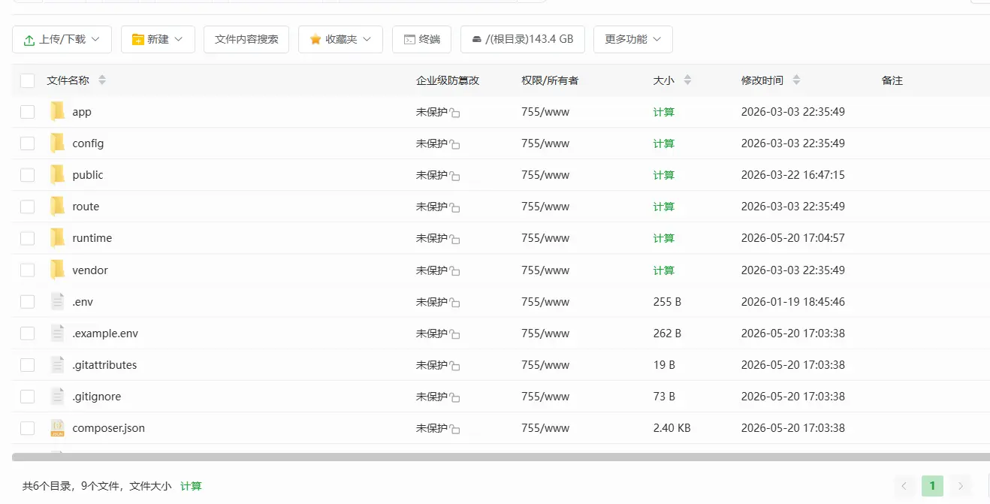
Task: Click 755/www permission of route
Action: coord(545,207)
